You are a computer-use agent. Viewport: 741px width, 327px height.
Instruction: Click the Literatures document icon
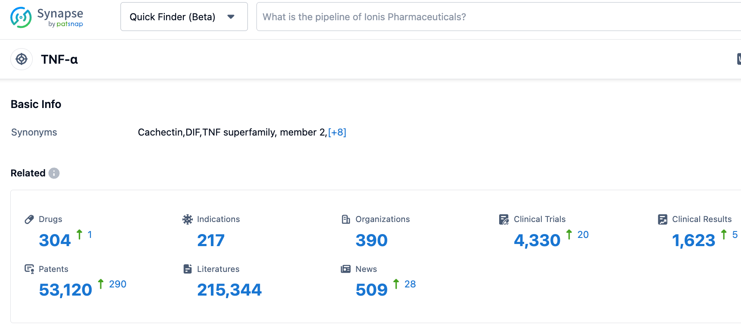(x=188, y=269)
